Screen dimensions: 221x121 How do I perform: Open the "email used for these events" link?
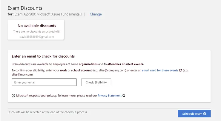click(x=160, y=71)
